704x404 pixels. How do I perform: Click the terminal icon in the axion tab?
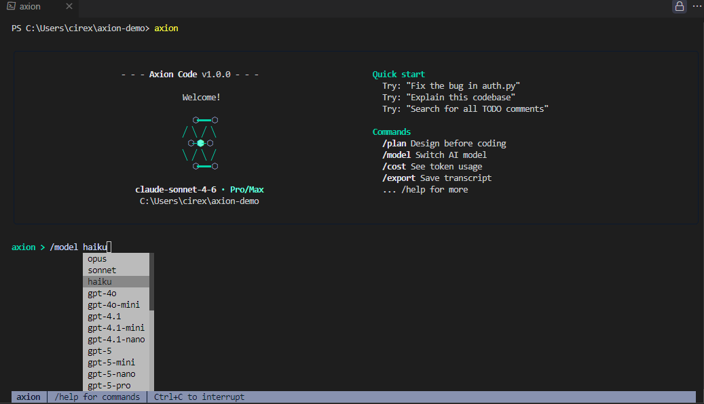(12, 6)
